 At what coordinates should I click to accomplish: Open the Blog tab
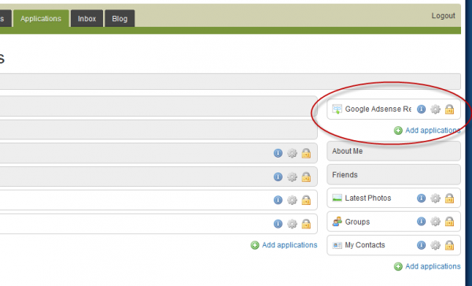tap(120, 19)
